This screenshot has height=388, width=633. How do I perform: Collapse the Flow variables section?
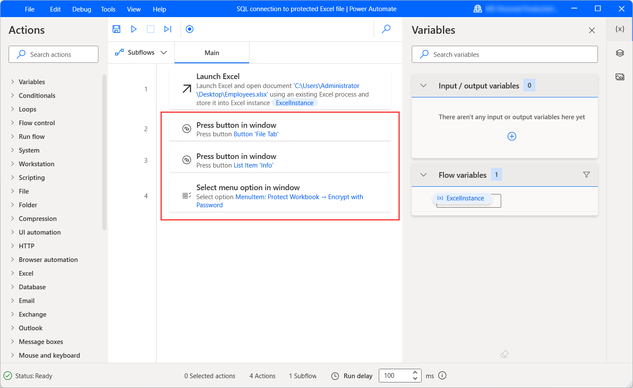point(424,175)
